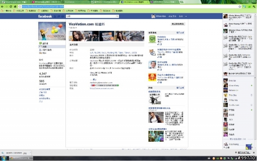This screenshot has width=257, height=161.
Task: Click the VicoVation page profile picture
Action: (52, 31)
